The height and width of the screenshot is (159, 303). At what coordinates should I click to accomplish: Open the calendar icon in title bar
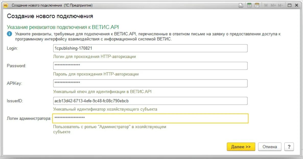click(257, 5)
